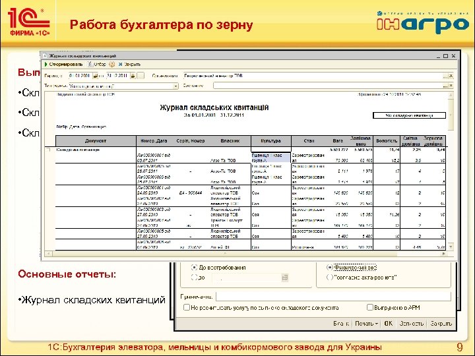Clear the state field
This screenshot has width=475, height=356.
click(451, 86)
